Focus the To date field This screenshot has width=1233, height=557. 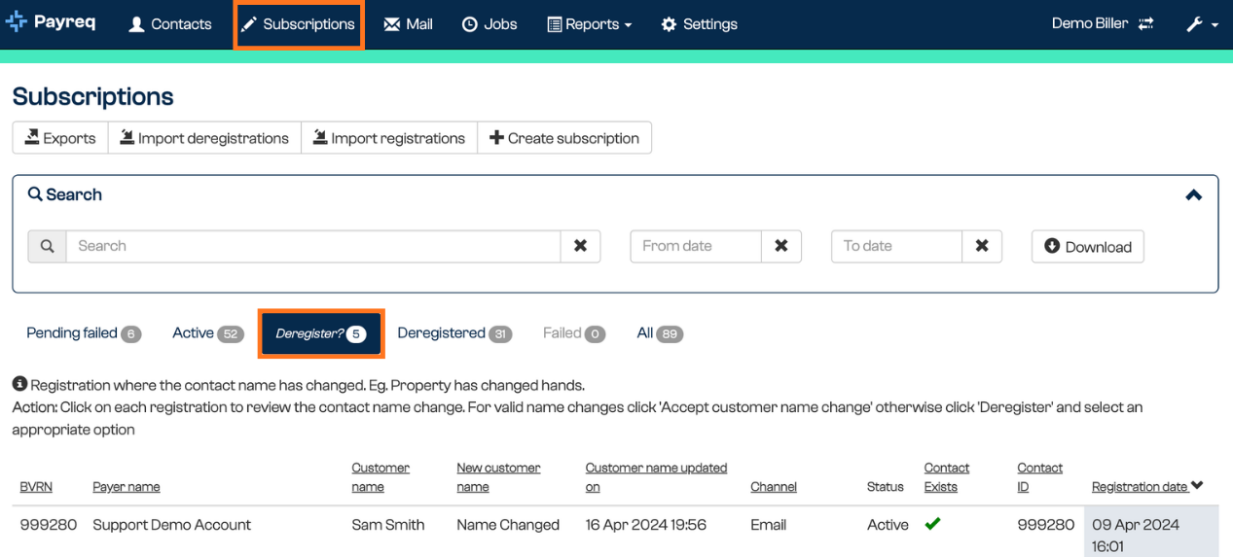896,246
